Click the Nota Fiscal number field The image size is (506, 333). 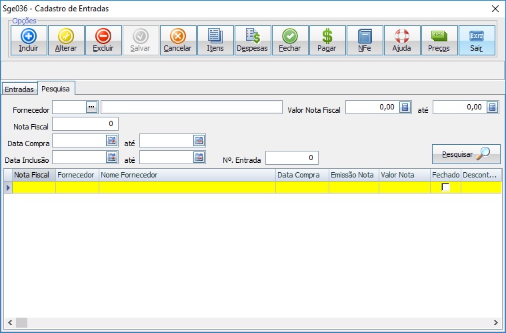click(85, 123)
